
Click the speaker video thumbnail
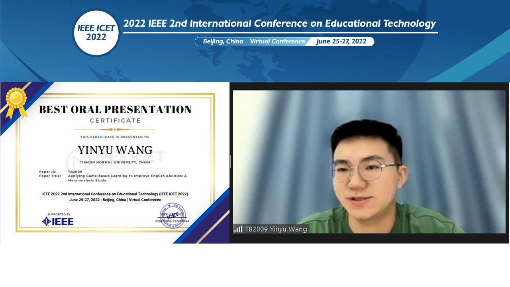click(369, 162)
